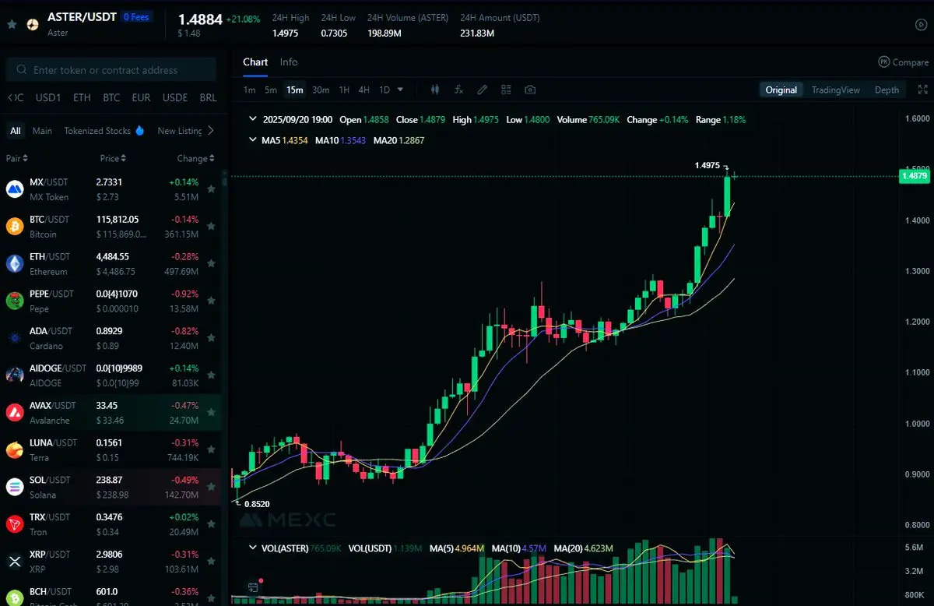Set chart interval to 5m
The image size is (934, 606).
pyautogui.click(x=271, y=90)
